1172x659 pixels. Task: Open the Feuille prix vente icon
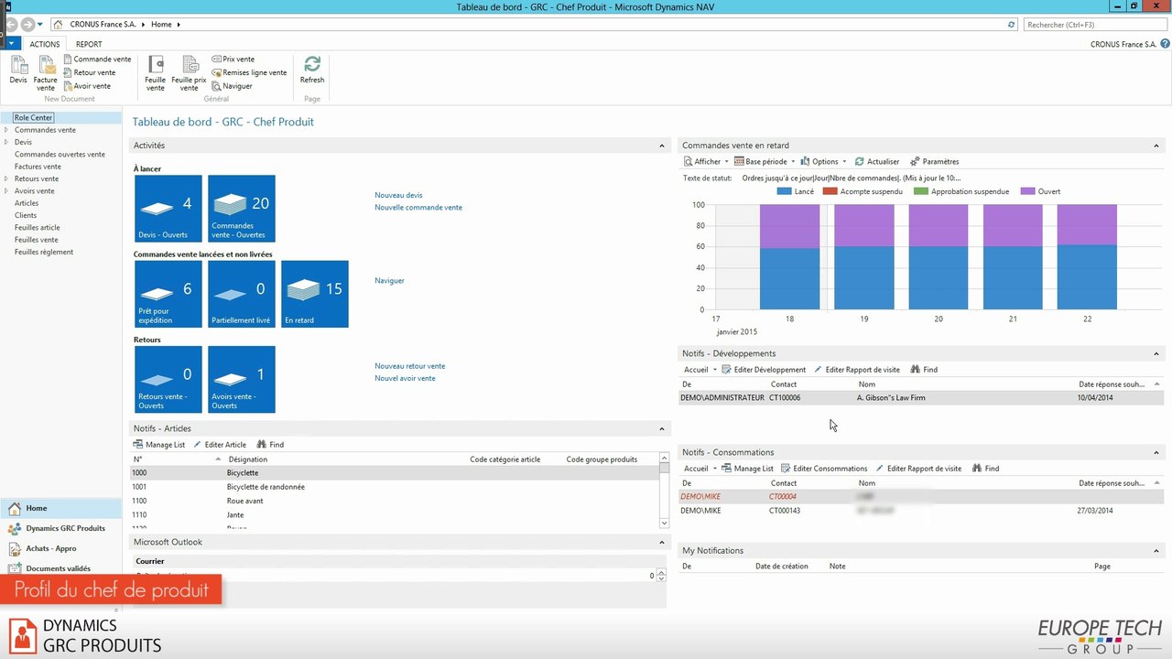(189, 72)
